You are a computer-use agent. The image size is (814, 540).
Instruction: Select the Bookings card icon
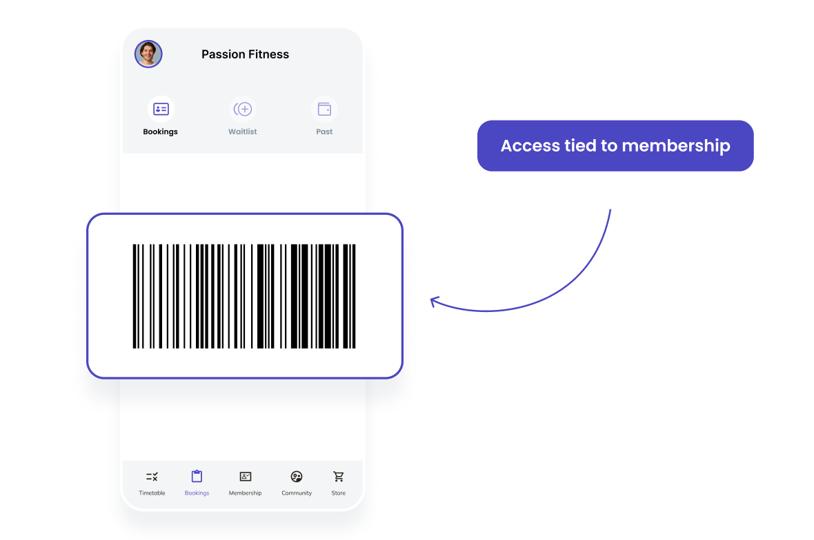point(161,110)
